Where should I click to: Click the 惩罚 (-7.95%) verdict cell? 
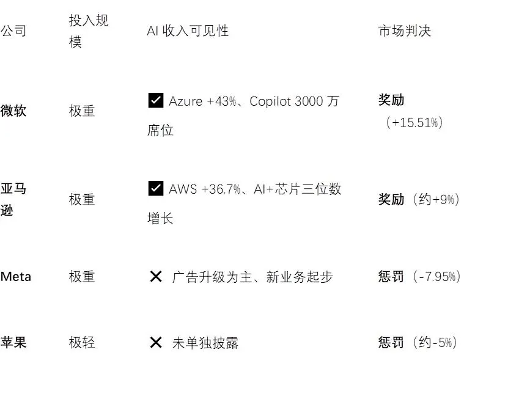pos(419,277)
